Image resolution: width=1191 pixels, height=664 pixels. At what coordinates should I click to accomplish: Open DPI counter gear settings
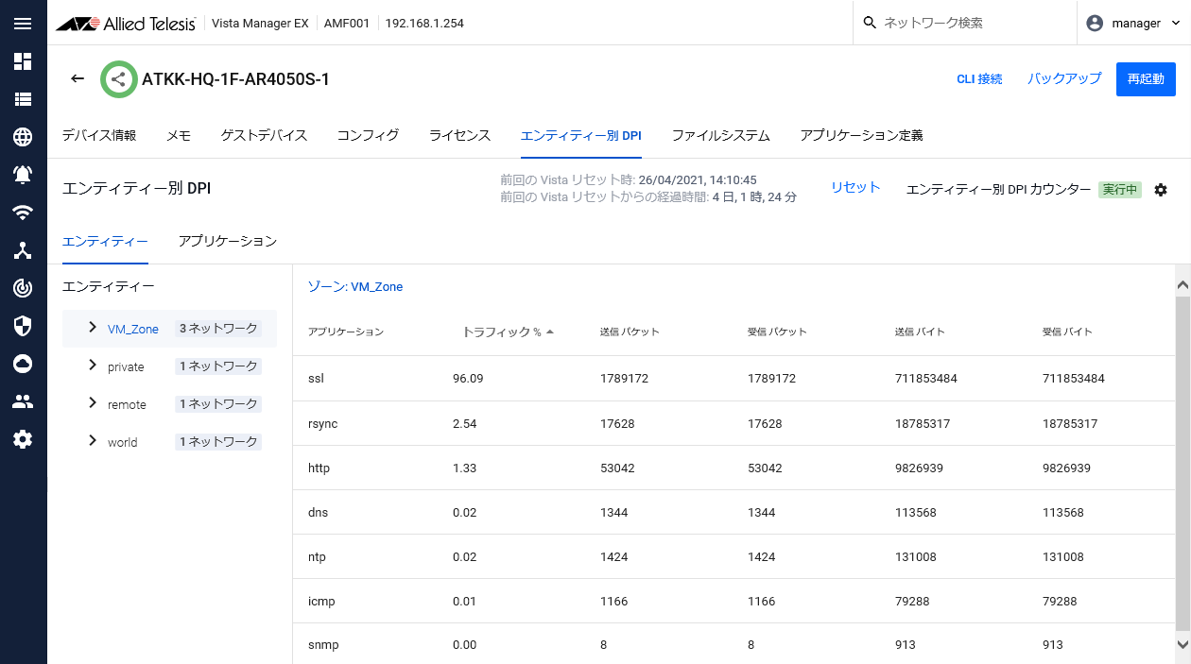pyautogui.click(x=1161, y=190)
